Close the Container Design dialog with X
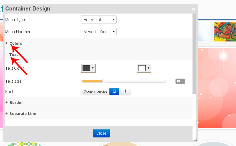The height and width of the screenshot is (146, 236). (193, 9)
